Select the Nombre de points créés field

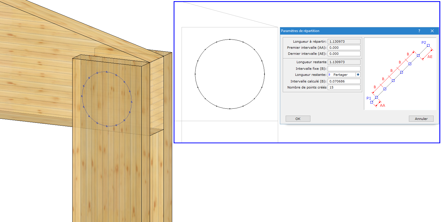pos(344,87)
